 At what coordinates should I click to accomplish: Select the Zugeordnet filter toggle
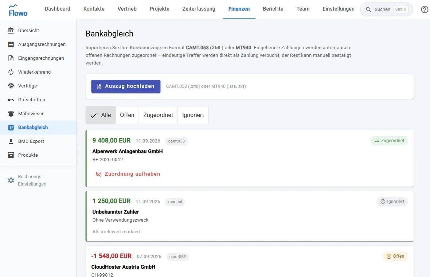158,115
